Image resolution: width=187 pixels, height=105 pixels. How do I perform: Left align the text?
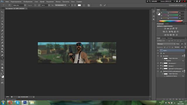pyautogui.click(x=69, y=5)
